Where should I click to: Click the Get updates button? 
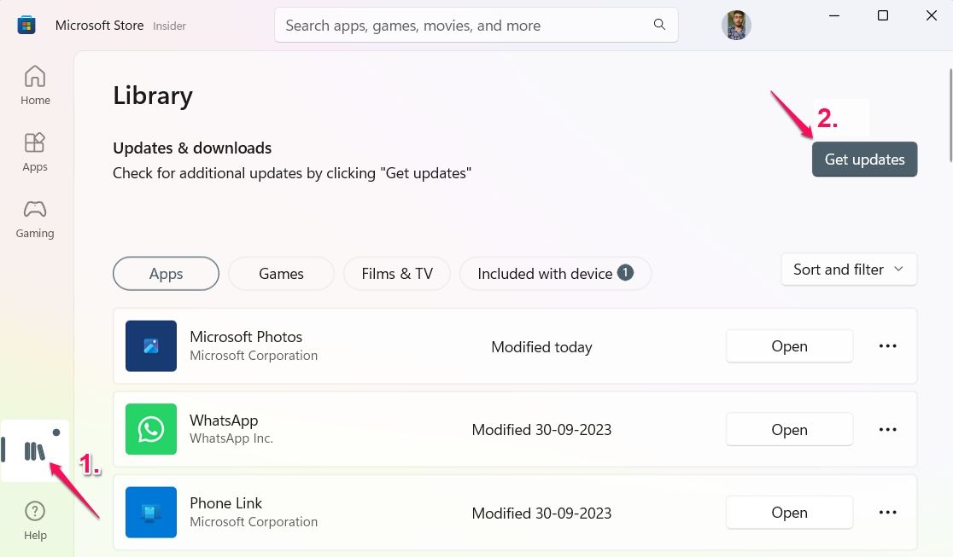click(864, 159)
